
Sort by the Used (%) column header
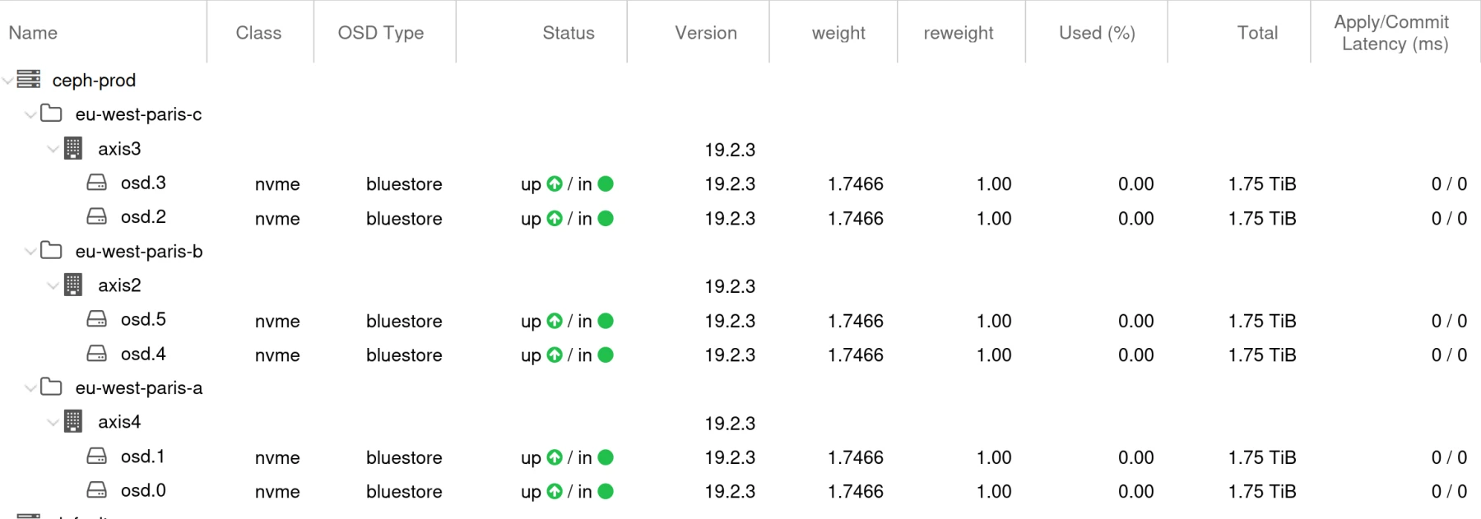click(x=1097, y=33)
